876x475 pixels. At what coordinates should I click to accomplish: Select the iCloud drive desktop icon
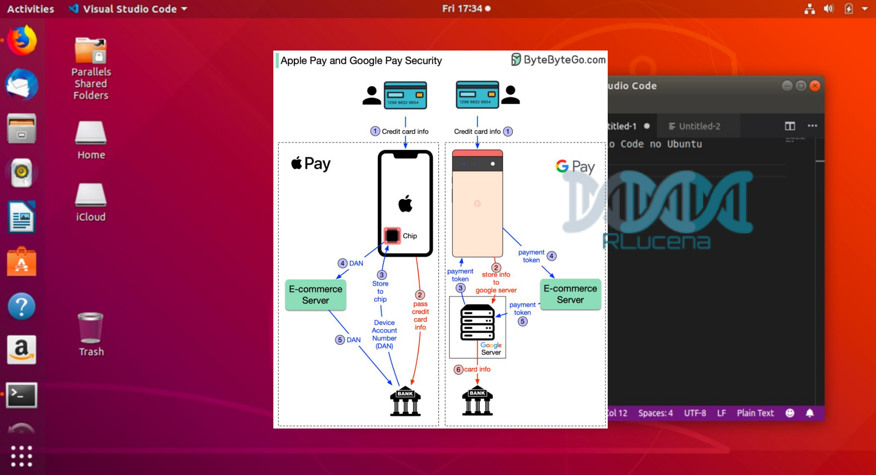pos(91,202)
